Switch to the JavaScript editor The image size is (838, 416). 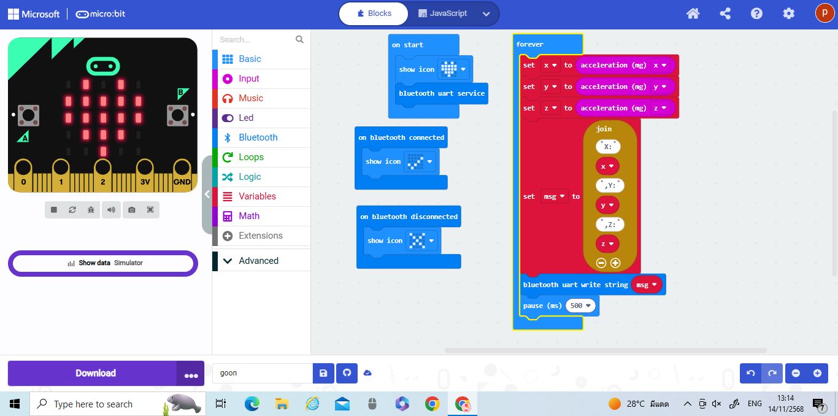tap(443, 13)
